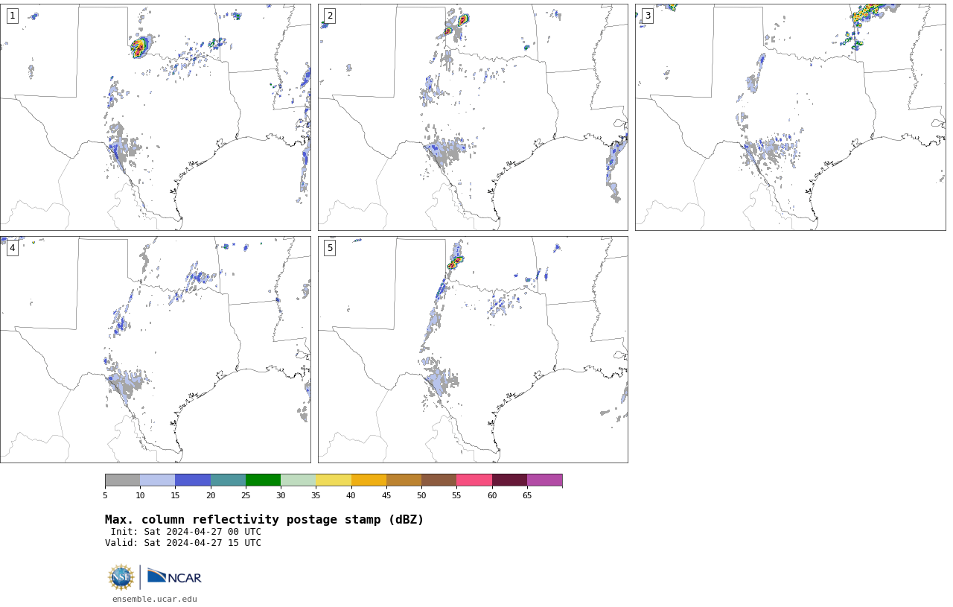Open ensemble member 1 reflectivity map
Viewport: 953px width, 607px height.
pyautogui.click(x=156, y=117)
